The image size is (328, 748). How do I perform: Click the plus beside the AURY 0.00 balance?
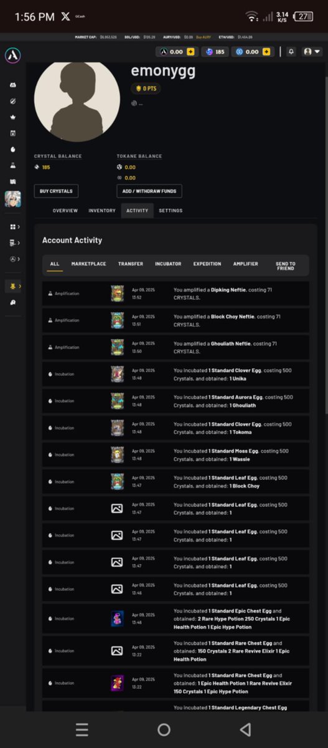pos(190,52)
